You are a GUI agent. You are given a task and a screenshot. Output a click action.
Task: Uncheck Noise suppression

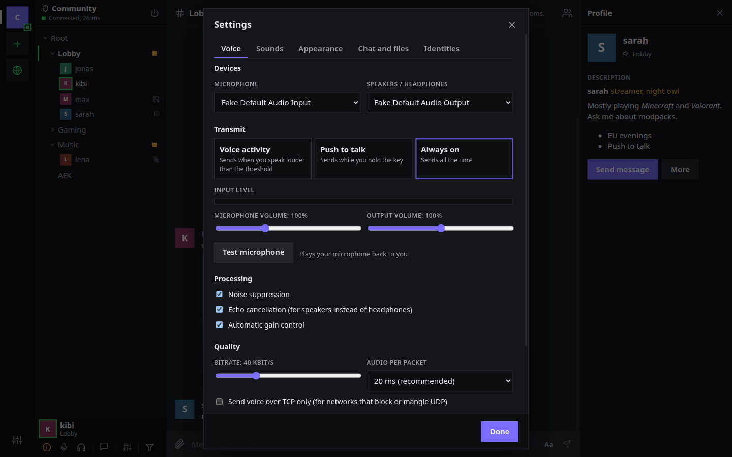[x=219, y=295]
